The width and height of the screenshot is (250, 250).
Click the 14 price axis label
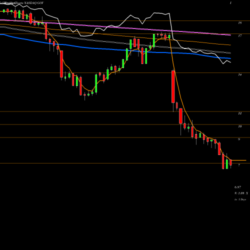point(240,75)
